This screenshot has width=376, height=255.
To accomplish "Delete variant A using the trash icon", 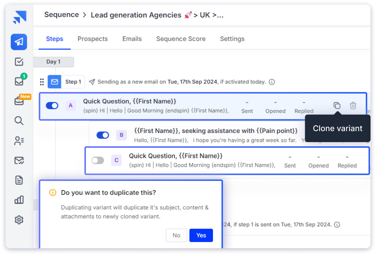I will pos(353,106).
